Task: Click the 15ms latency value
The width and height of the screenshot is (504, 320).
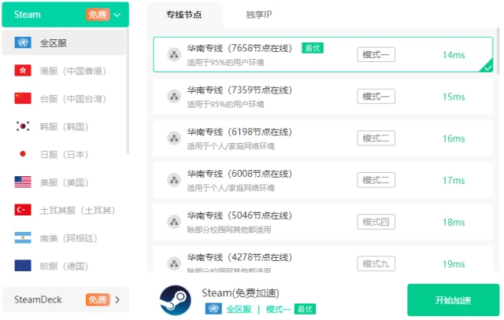Action: pyautogui.click(x=454, y=97)
